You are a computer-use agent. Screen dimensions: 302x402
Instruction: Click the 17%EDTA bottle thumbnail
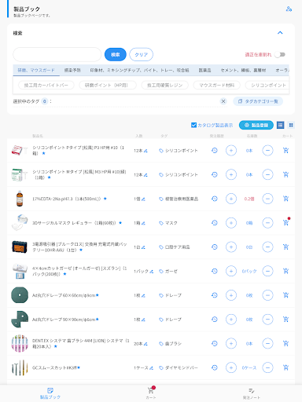coord(20,199)
